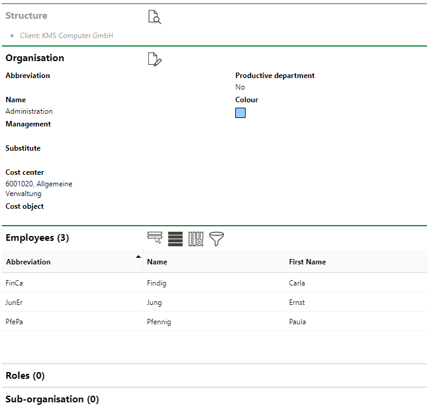Click the list rows view icon
Image resolution: width=427 pixels, height=409 pixels.
click(175, 238)
